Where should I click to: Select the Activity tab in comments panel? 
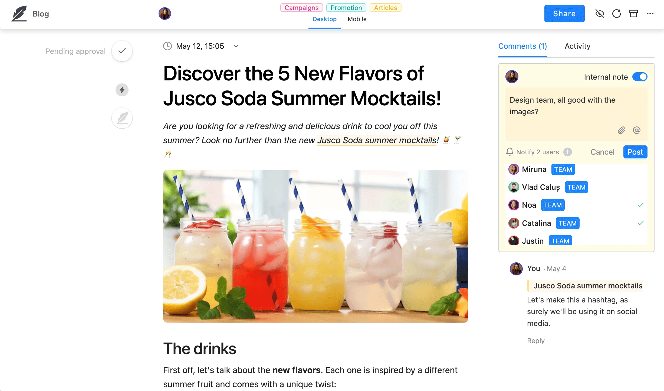point(577,46)
